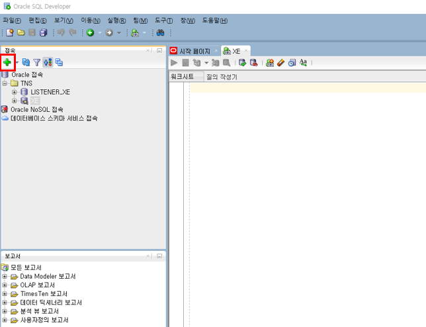This screenshot has height=327, width=426.
Task: Expand the Data Modeler 보고서 folder
Action: coord(5,277)
